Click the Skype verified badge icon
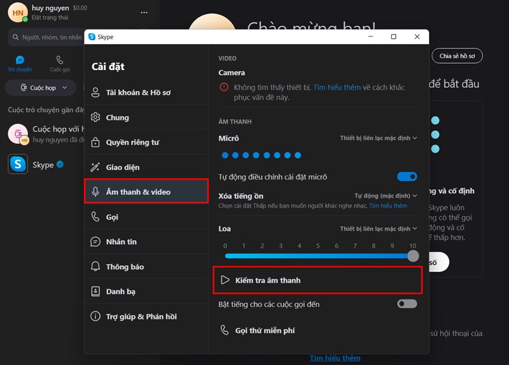This screenshot has height=365, width=509. point(60,164)
